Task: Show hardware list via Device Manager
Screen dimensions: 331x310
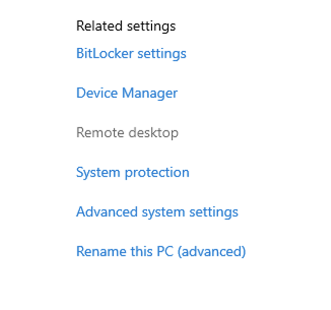Action: coord(127,94)
